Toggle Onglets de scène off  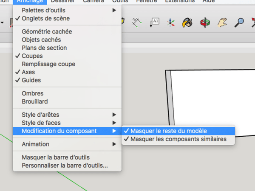(45, 18)
